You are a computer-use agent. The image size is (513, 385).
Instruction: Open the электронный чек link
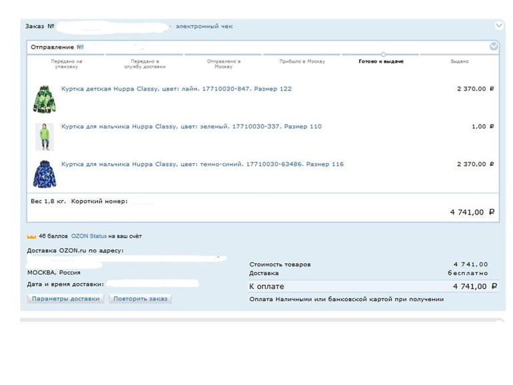204,27
